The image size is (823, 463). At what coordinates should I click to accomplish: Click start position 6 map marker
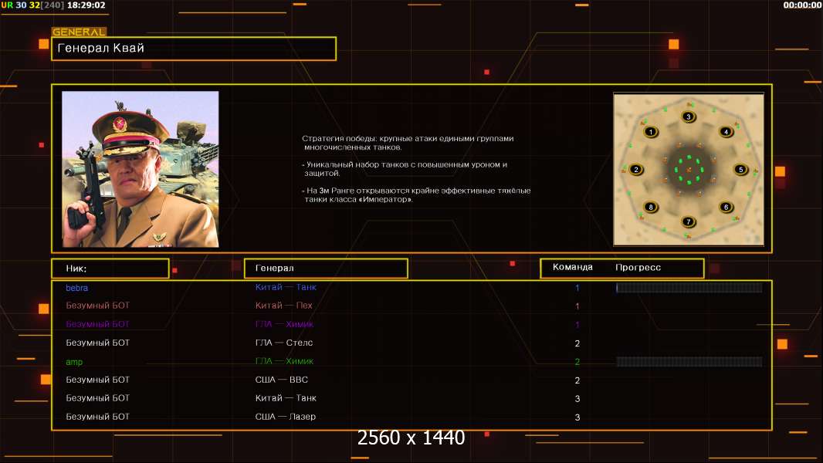click(x=726, y=207)
